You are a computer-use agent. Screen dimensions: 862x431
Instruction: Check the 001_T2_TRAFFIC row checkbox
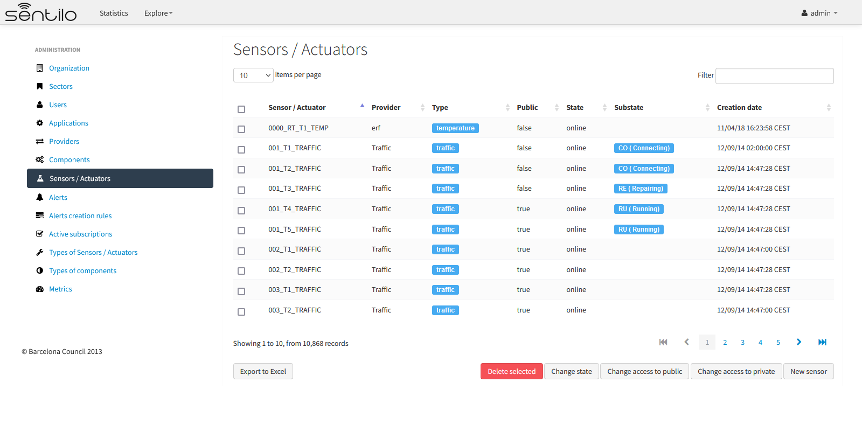(x=241, y=170)
